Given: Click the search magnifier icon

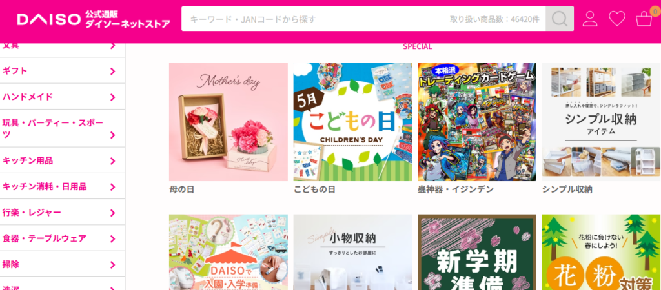Looking at the screenshot, I should (560, 19).
